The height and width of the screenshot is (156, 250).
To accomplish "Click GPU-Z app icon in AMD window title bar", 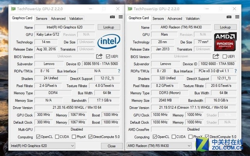I will coord(130,9).
